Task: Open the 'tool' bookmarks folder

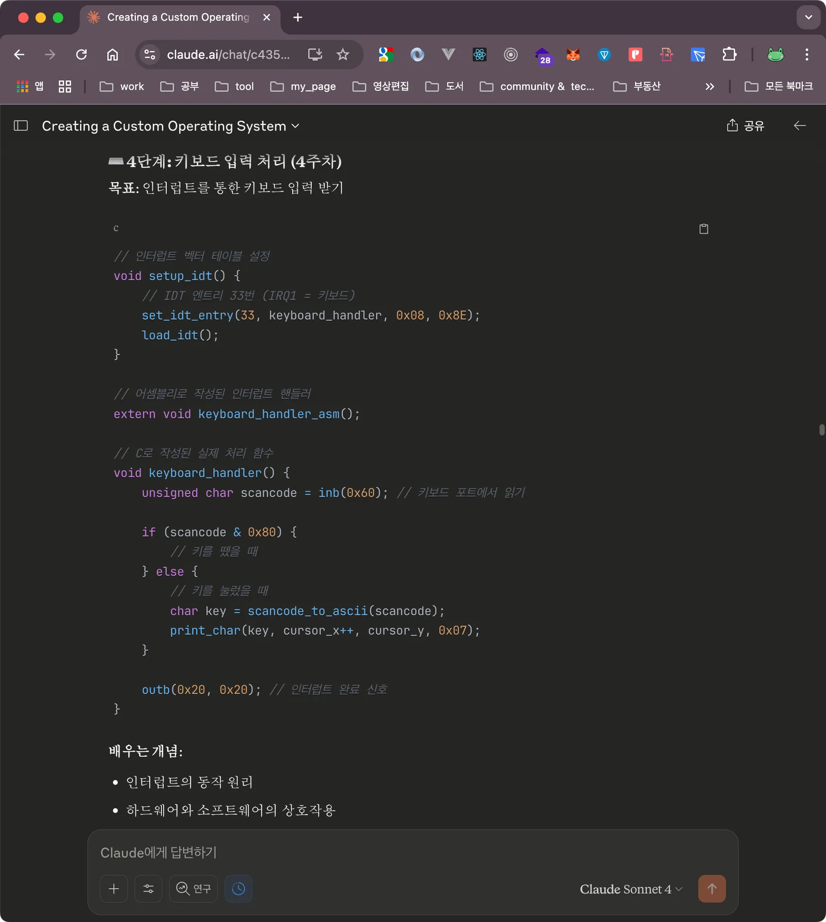Action: click(234, 86)
